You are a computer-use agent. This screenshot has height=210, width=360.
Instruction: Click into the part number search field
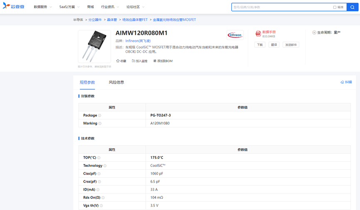tap(283, 7)
